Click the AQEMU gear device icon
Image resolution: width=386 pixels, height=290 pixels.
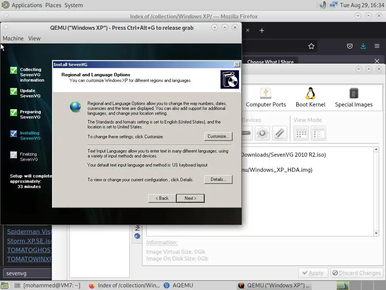262,133
